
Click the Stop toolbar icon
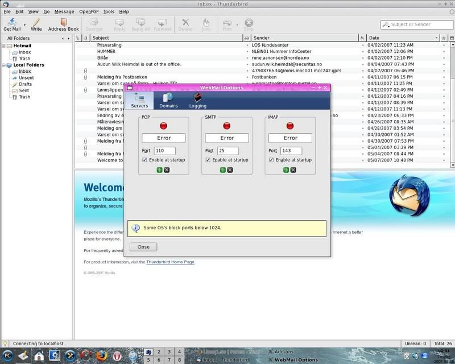249,24
